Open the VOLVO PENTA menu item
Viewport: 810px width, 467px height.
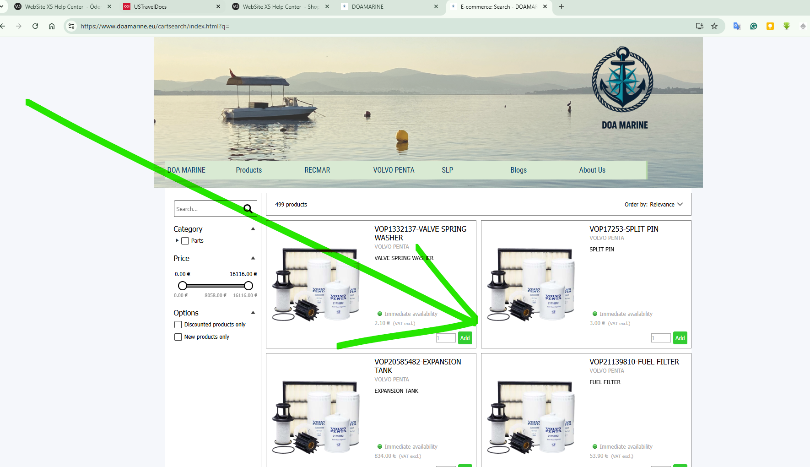point(394,170)
